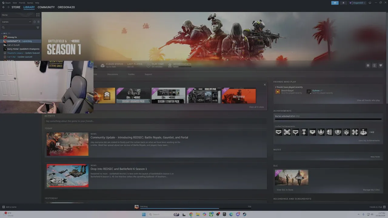Open the LIBRARY section

click(x=29, y=7)
